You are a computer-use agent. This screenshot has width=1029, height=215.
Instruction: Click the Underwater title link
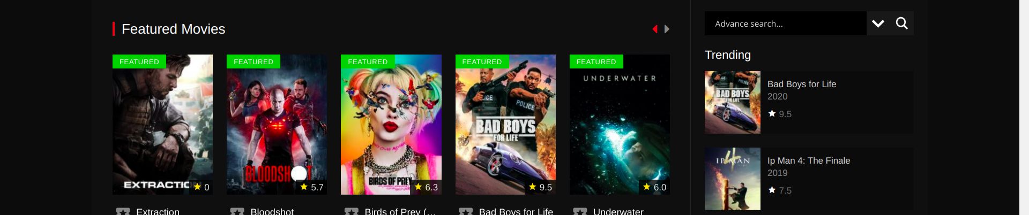618,211
